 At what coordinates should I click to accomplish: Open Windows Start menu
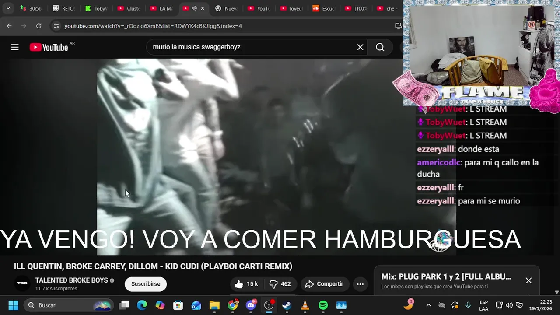[13, 305]
